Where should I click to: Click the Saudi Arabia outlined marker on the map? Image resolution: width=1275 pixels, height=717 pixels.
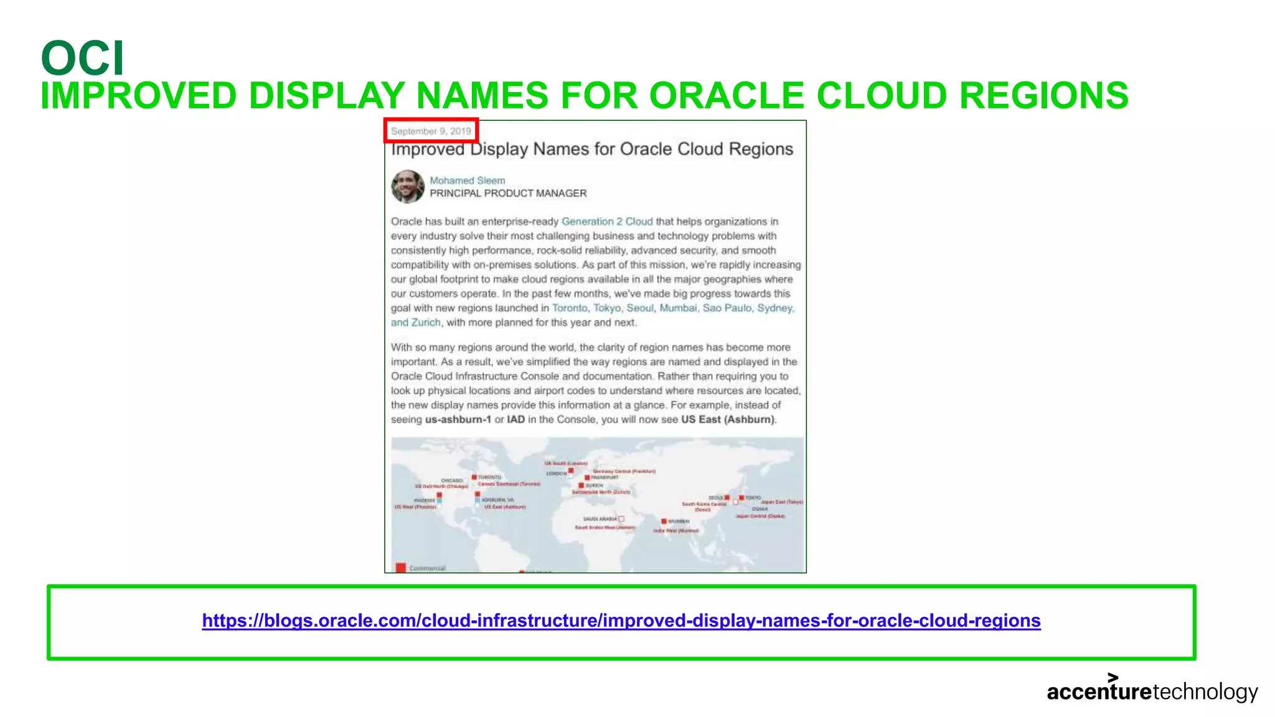[x=621, y=518]
